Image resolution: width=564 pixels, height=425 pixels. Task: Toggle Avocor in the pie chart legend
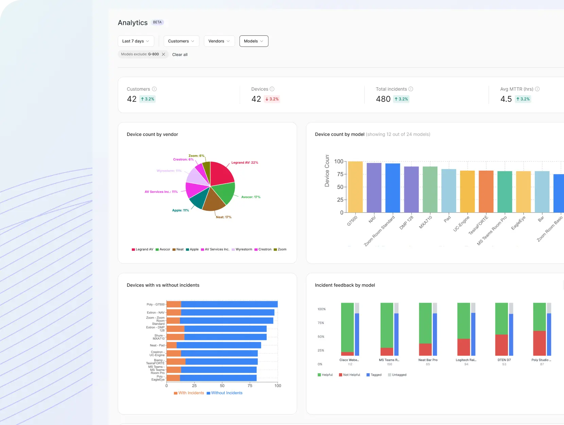tap(163, 250)
